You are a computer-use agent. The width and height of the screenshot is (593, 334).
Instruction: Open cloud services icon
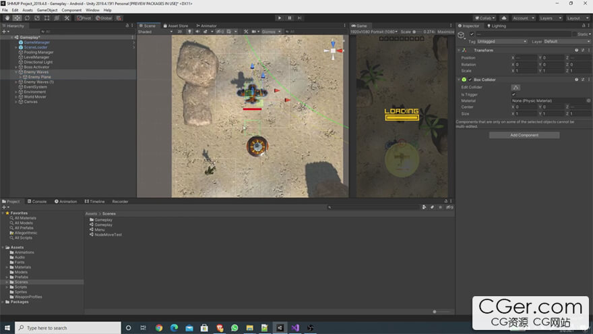point(504,18)
